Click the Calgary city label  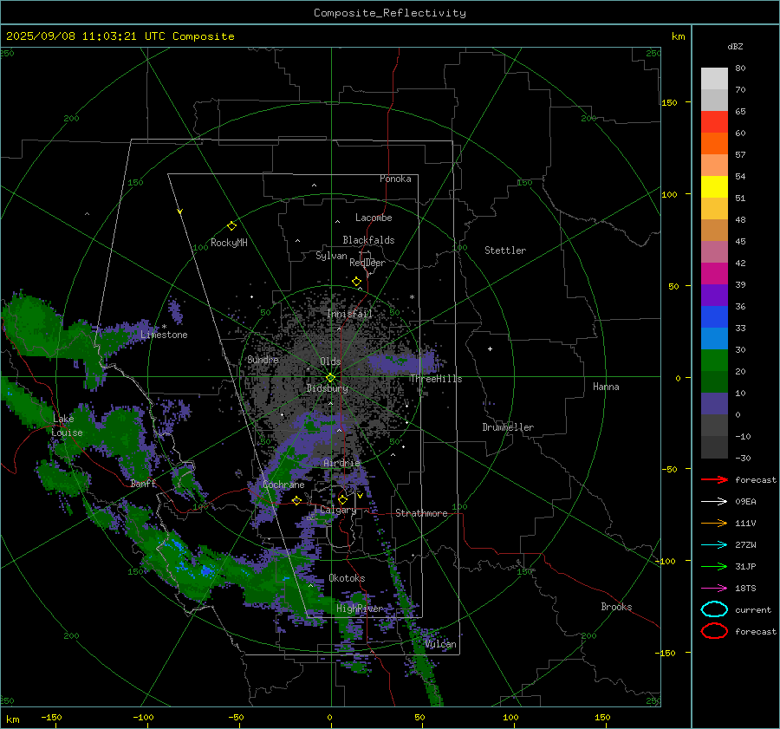coord(338,510)
